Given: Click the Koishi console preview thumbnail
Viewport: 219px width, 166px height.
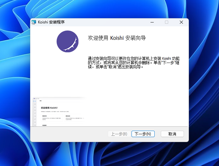Looking at the screenshot, I should coord(59,112).
